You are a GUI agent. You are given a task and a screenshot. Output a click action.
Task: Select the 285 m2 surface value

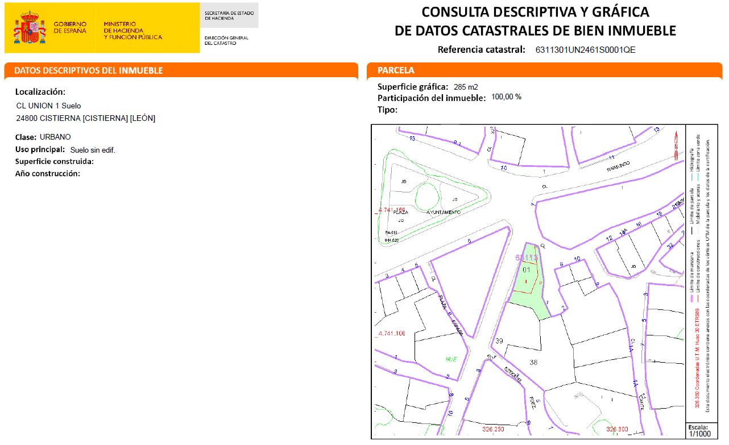click(x=466, y=87)
